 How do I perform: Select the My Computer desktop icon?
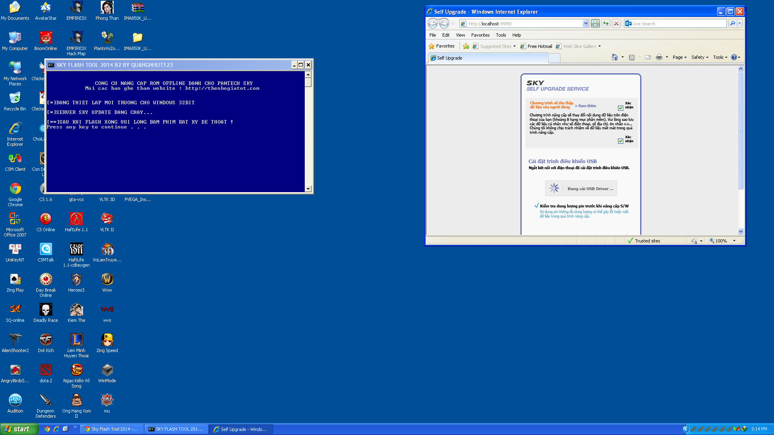[15, 41]
